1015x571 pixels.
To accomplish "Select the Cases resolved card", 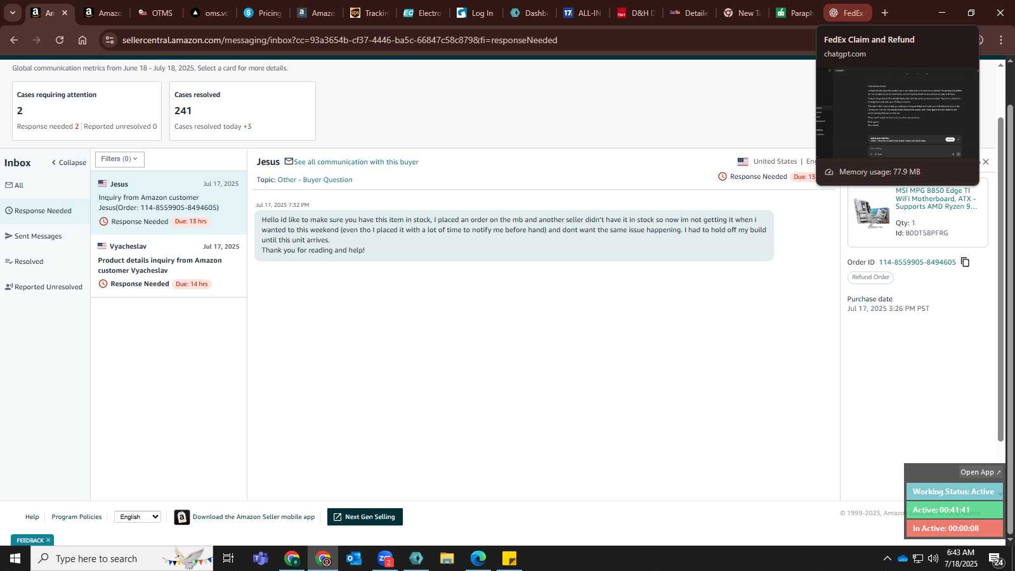I will [243, 111].
